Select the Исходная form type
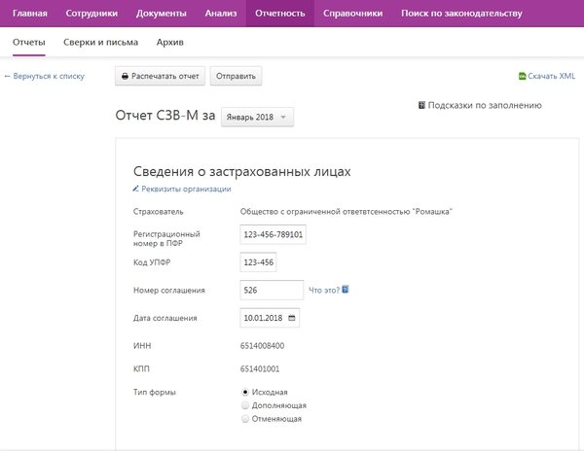 245,392
